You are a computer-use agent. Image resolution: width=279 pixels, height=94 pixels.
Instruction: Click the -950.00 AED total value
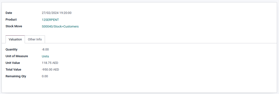[x=50, y=69]
